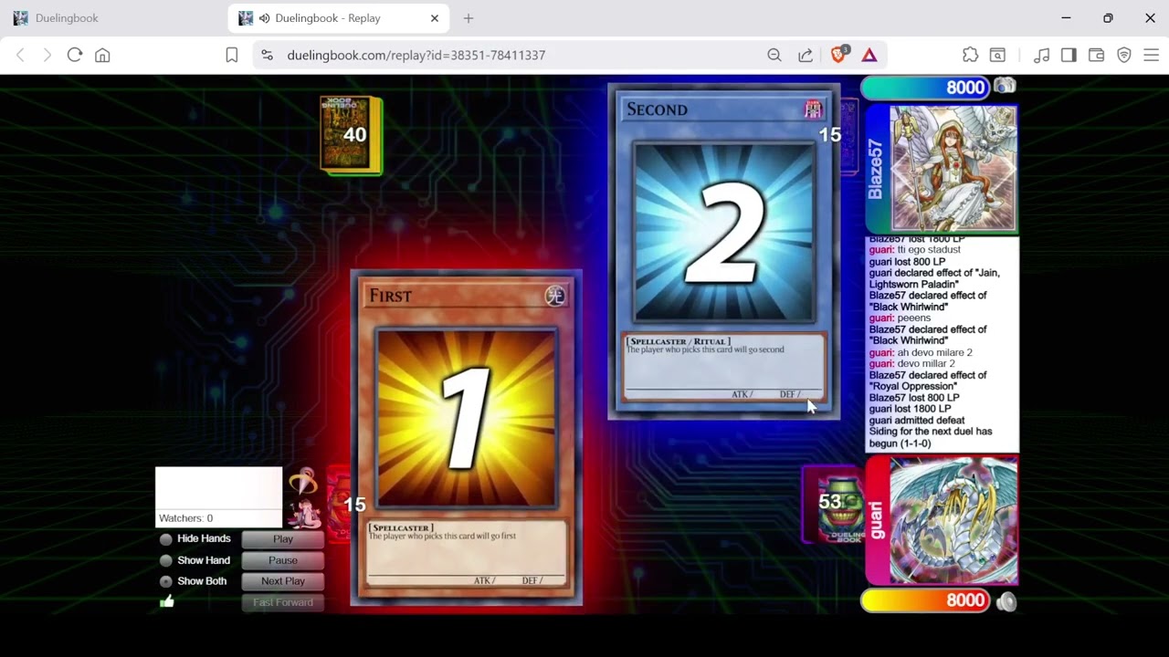The height and width of the screenshot is (657, 1169).
Task: Open the browser hamburger menu
Action: coord(1151,55)
